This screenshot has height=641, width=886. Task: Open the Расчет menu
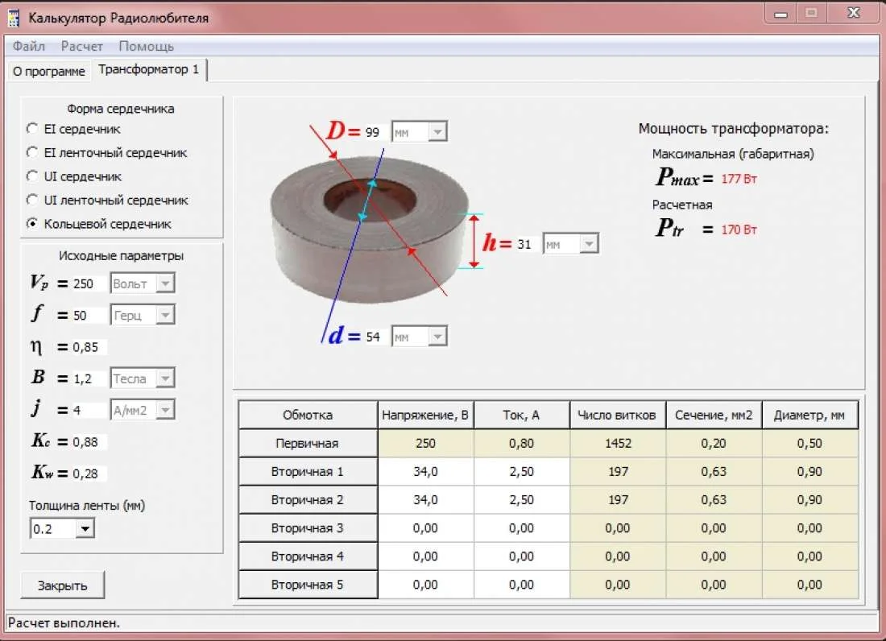[x=81, y=47]
